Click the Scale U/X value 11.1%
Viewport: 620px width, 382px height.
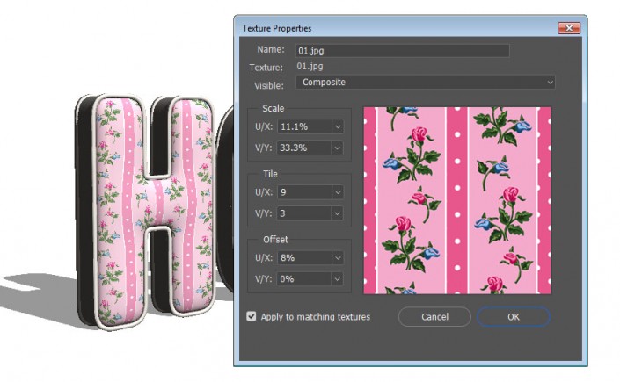(x=303, y=126)
